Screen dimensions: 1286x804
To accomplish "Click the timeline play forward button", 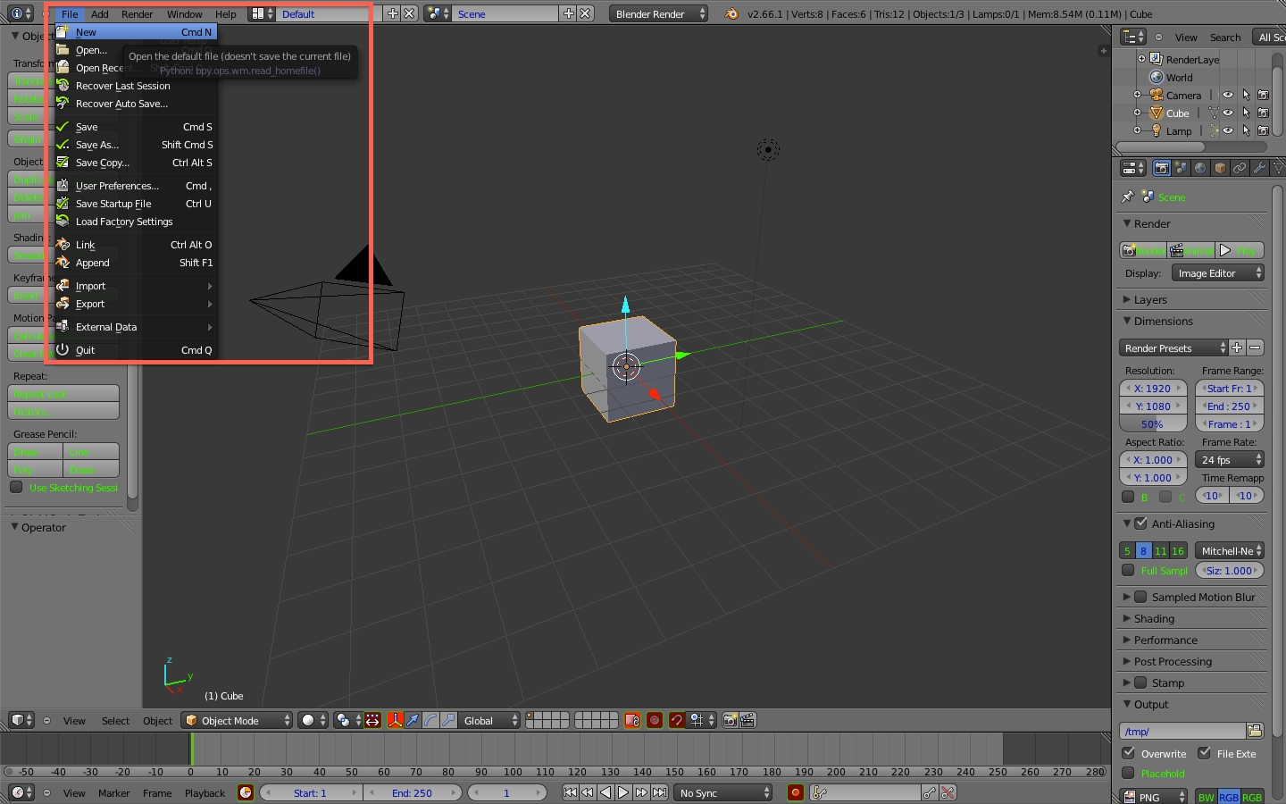I will 623,792.
